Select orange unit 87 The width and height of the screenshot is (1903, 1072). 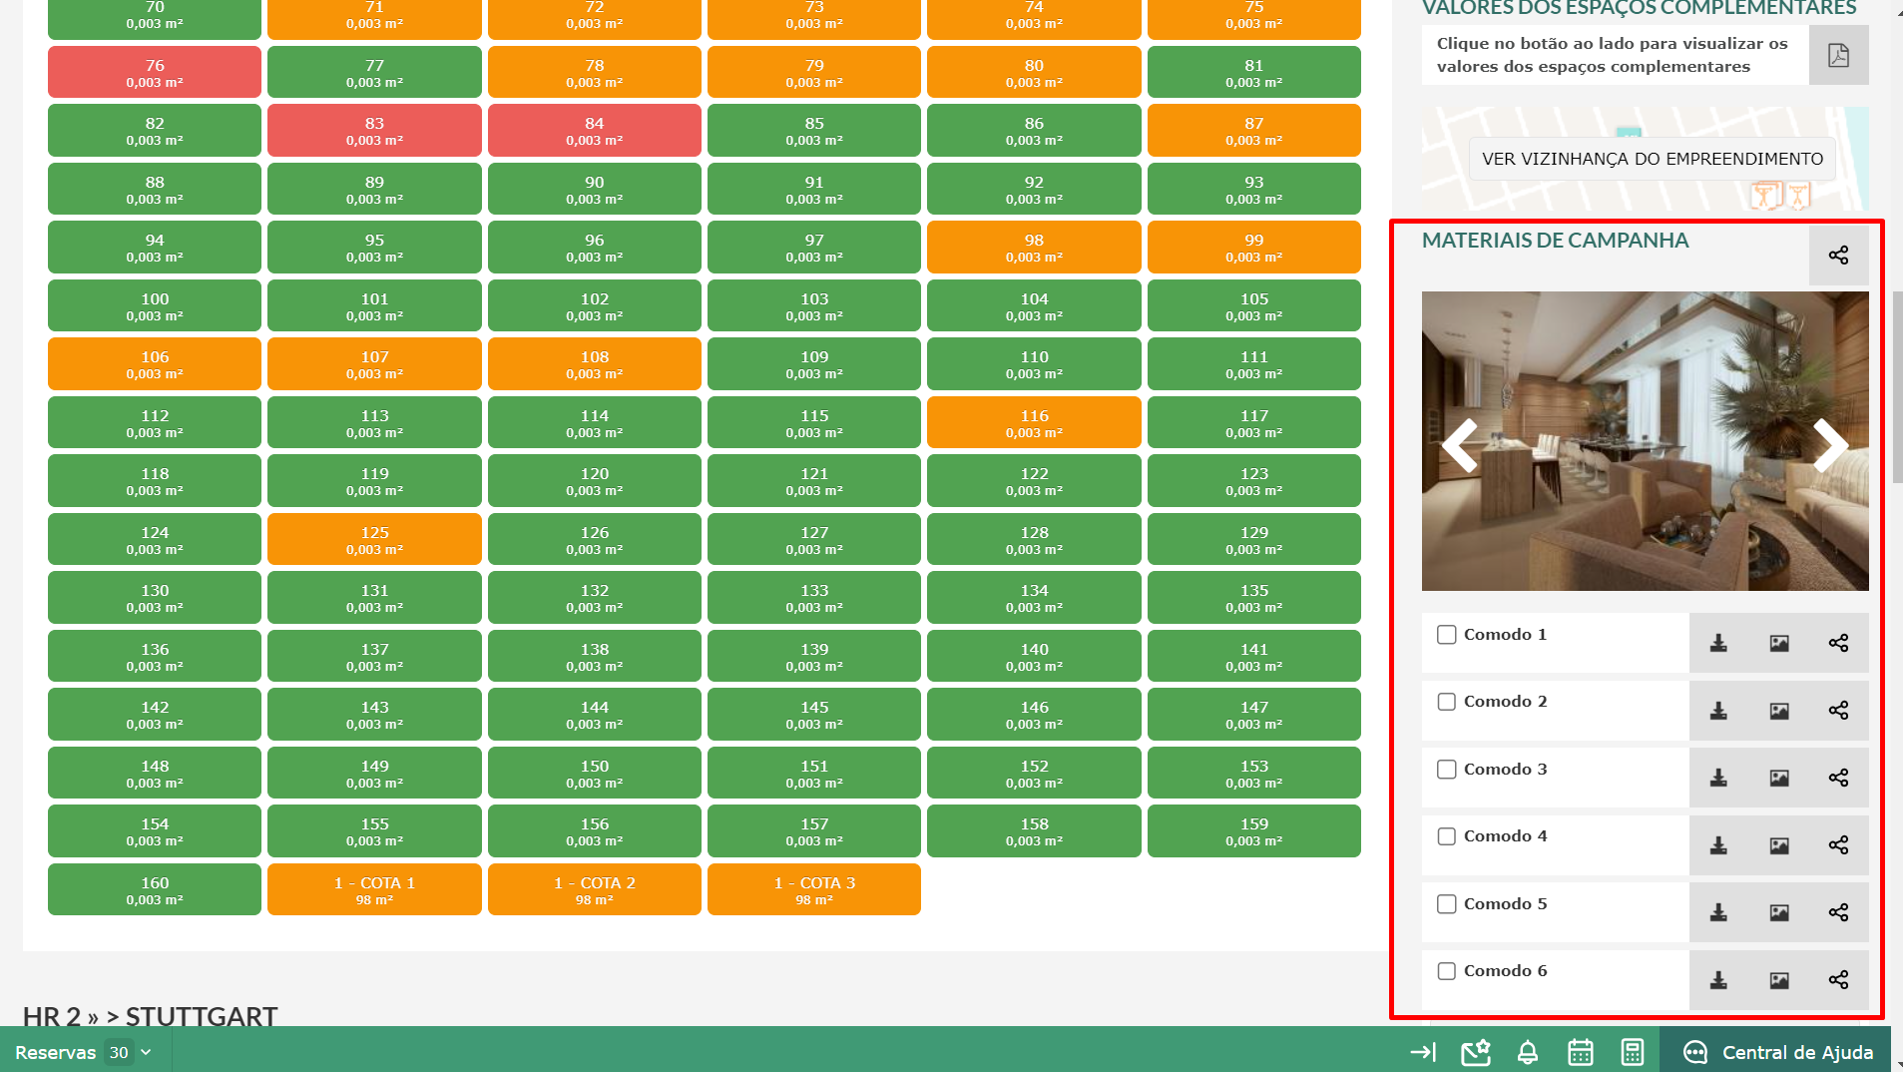[1254, 131]
